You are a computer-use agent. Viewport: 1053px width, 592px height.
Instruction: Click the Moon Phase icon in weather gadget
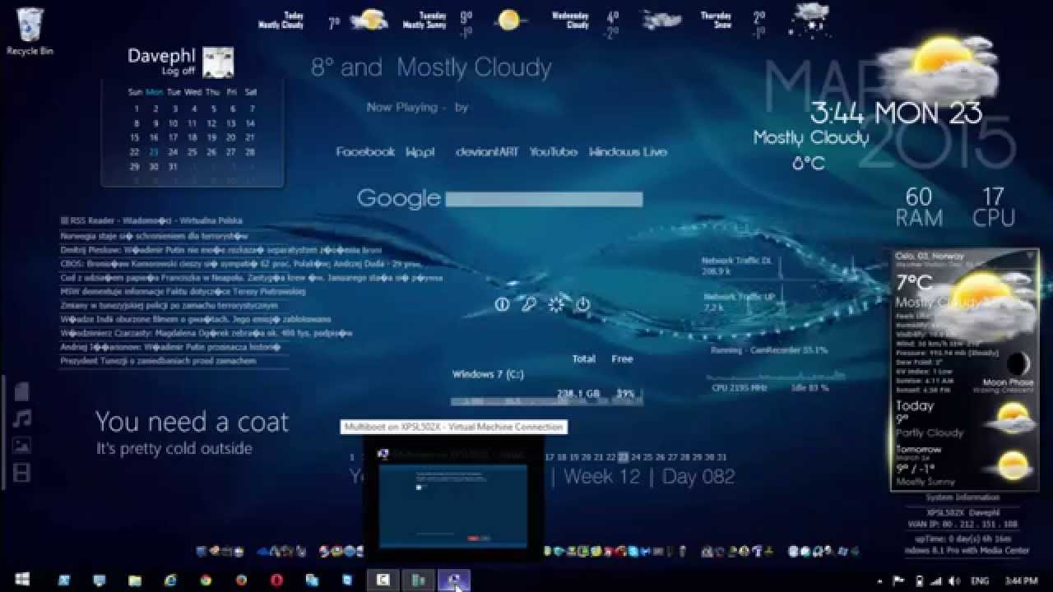1018,364
